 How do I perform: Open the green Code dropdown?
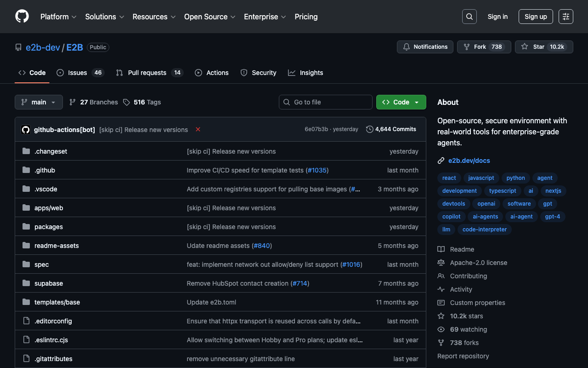[401, 102]
